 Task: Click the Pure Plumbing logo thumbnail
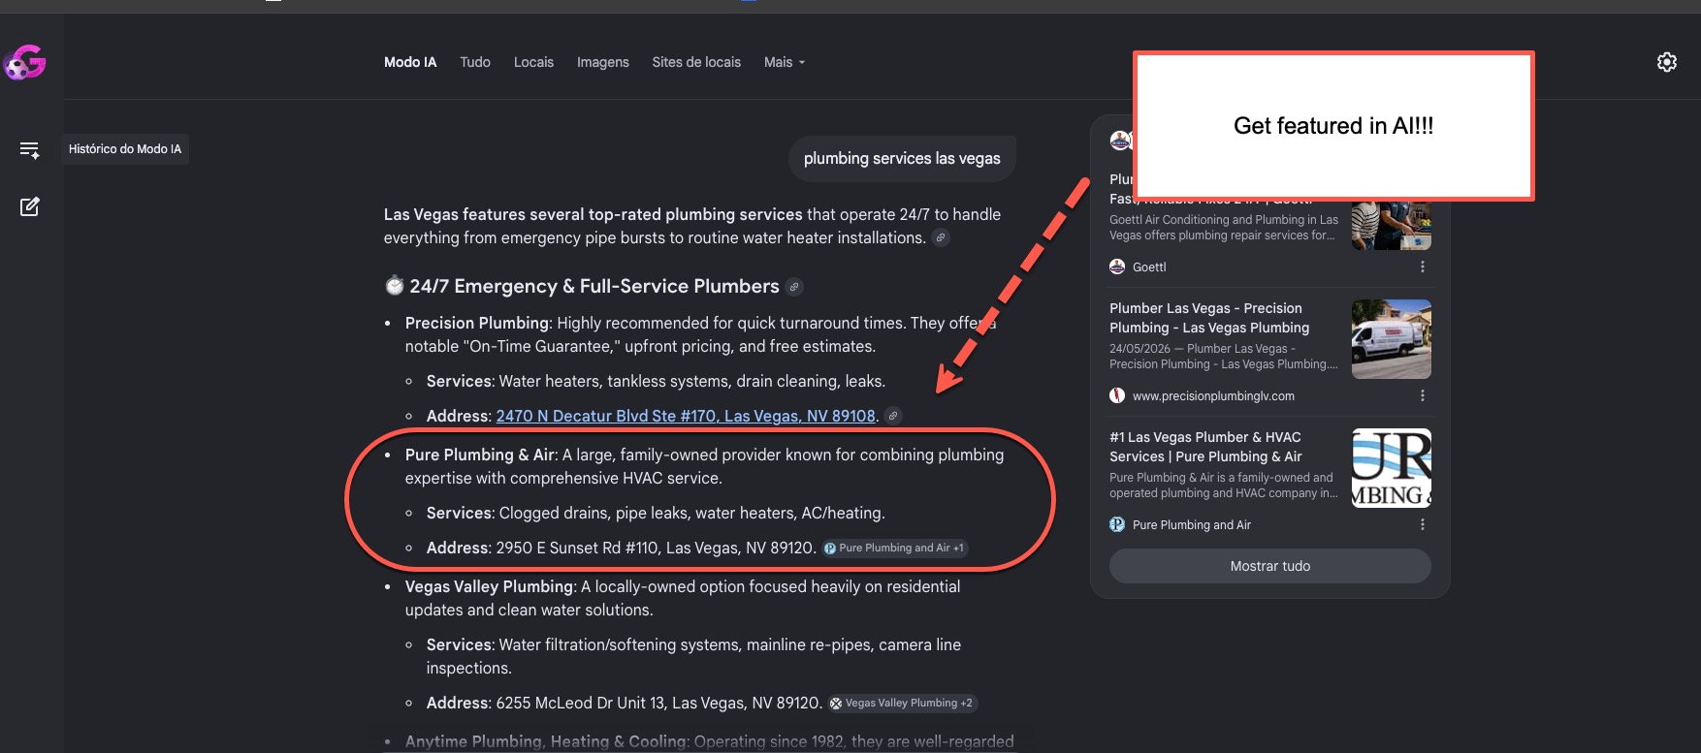(x=1392, y=468)
